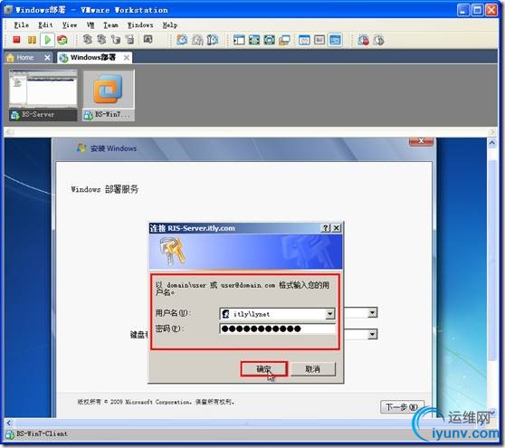Reset the virtual machine via the toolbar icon
The image size is (505, 448).
[62, 40]
